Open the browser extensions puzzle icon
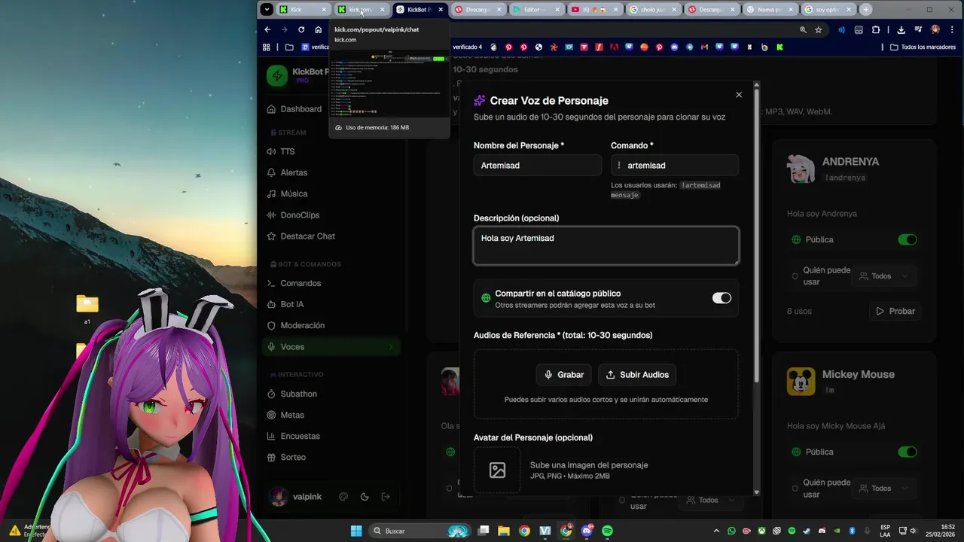The width and height of the screenshot is (964, 542). [x=876, y=29]
